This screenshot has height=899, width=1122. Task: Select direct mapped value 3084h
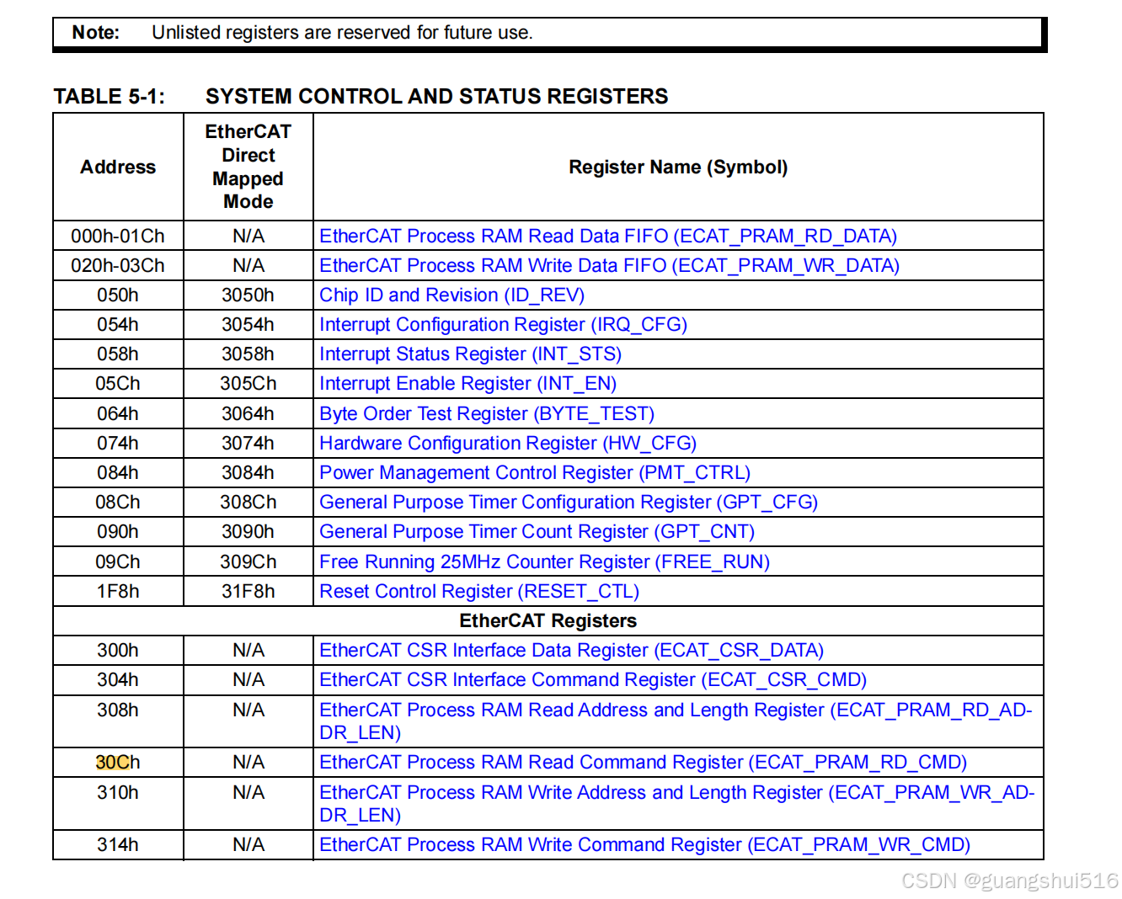click(248, 472)
